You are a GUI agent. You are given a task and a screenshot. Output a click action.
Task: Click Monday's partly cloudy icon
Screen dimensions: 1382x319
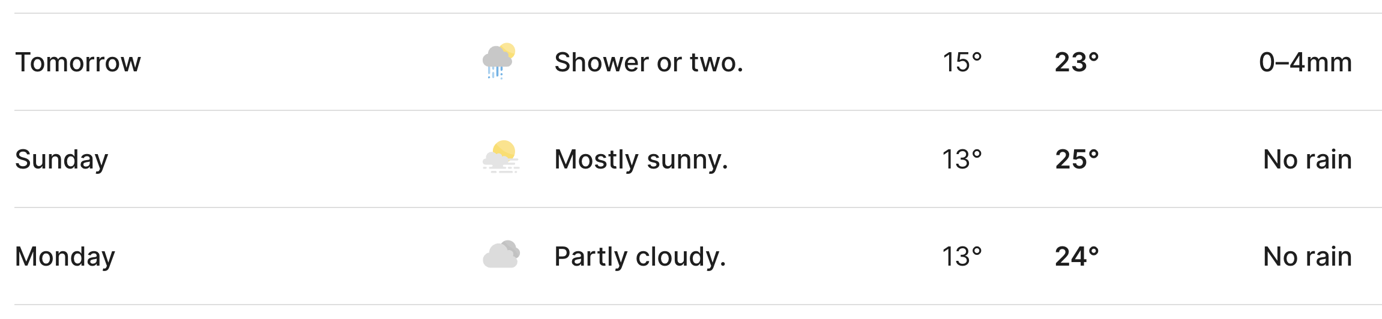click(x=501, y=255)
